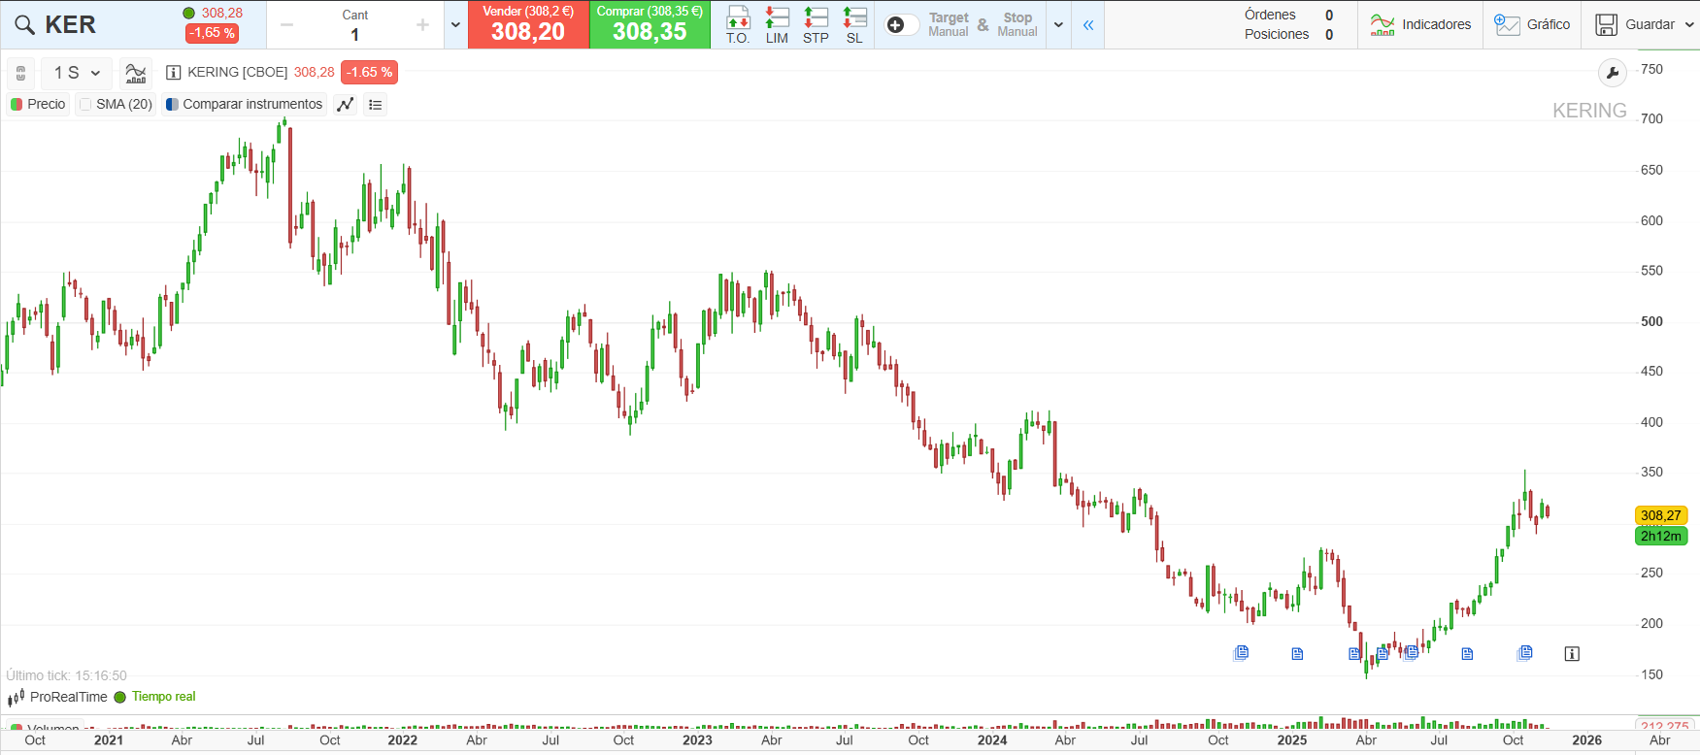Enable the SMA (20) checkbox
This screenshot has width=1700, height=755.
pos(85,105)
